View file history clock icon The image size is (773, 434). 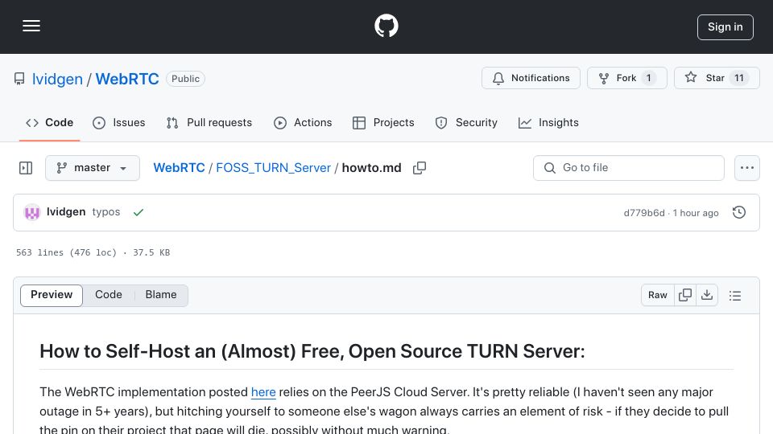pos(739,212)
